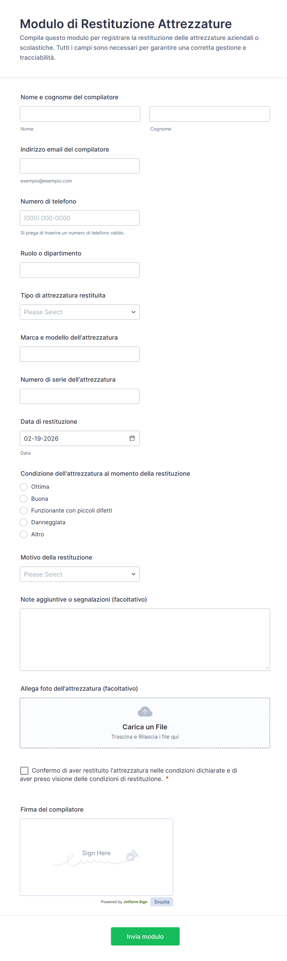Click the Cognome last name field
This screenshot has height=961, width=287.
210,114
